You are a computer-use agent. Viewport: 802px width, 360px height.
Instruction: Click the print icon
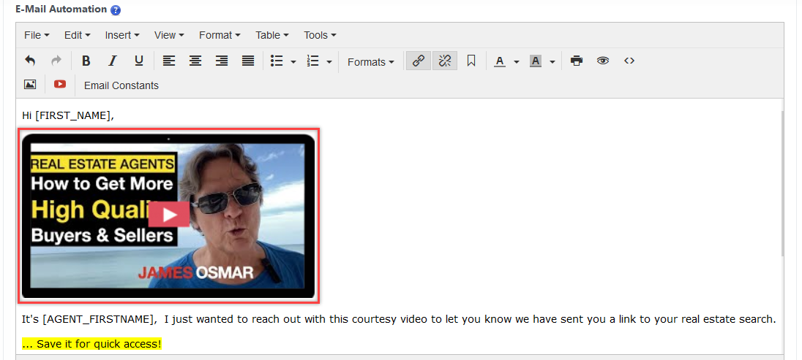point(577,61)
